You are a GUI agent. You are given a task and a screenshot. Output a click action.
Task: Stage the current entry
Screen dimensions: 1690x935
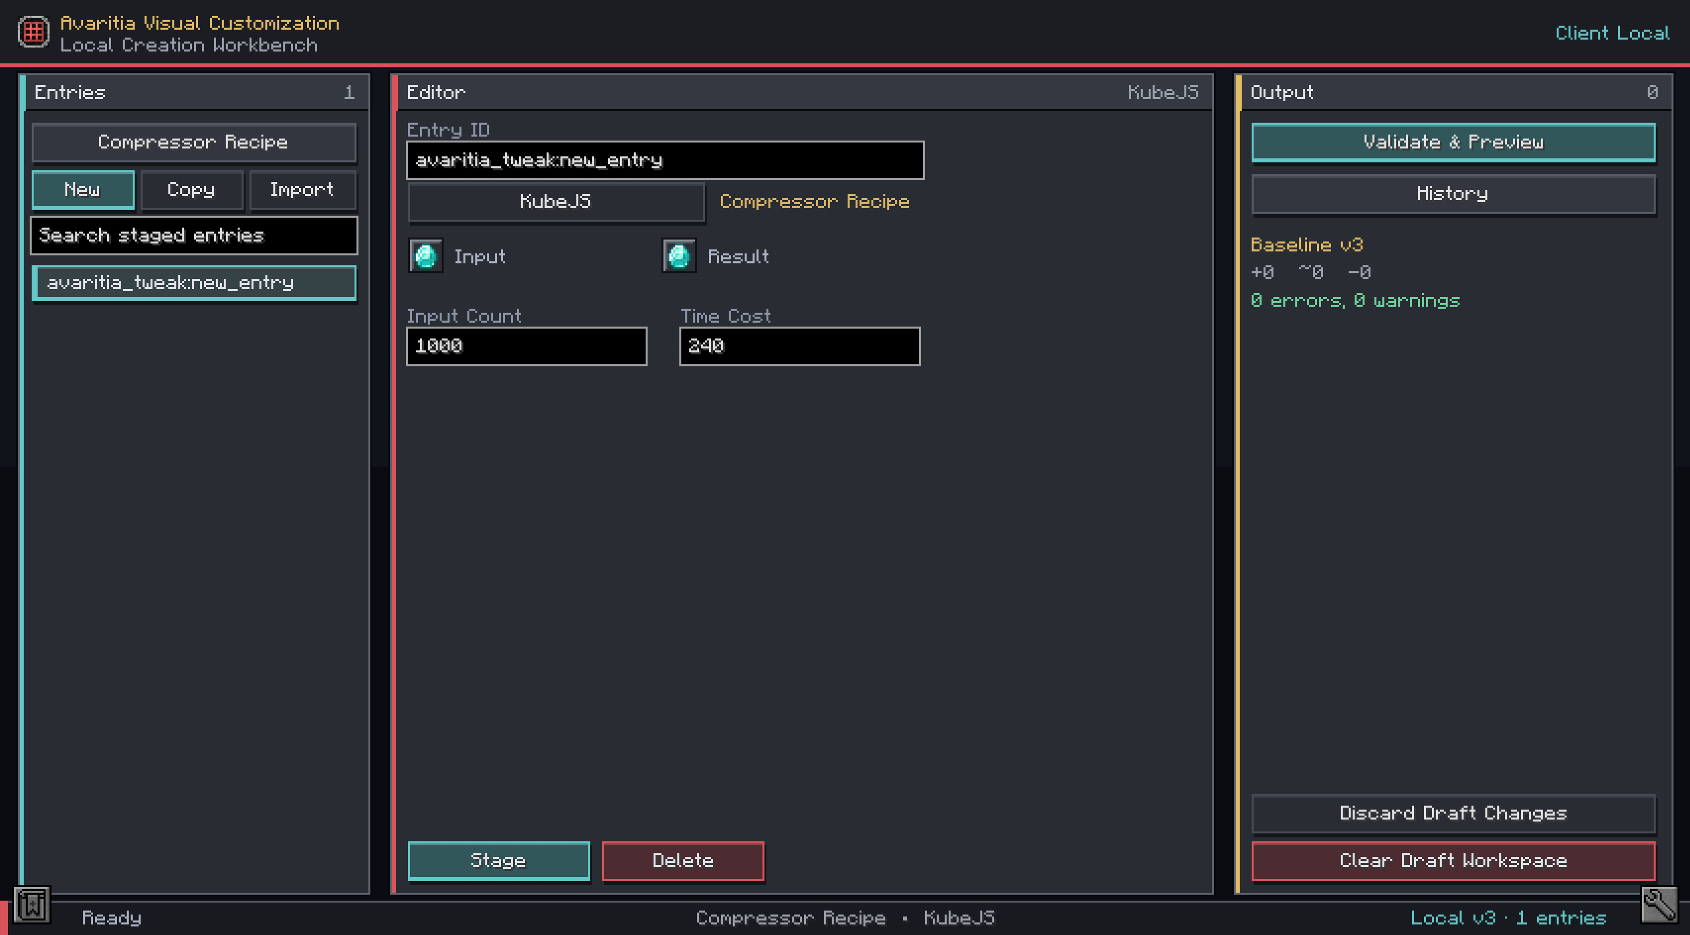[x=498, y=861]
